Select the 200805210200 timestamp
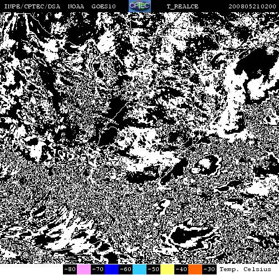Screen dimensions: 279x275 click(x=252, y=7)
